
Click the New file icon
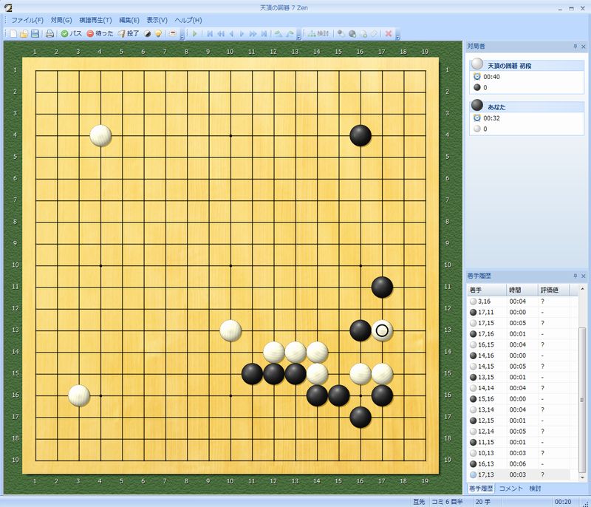13,33
